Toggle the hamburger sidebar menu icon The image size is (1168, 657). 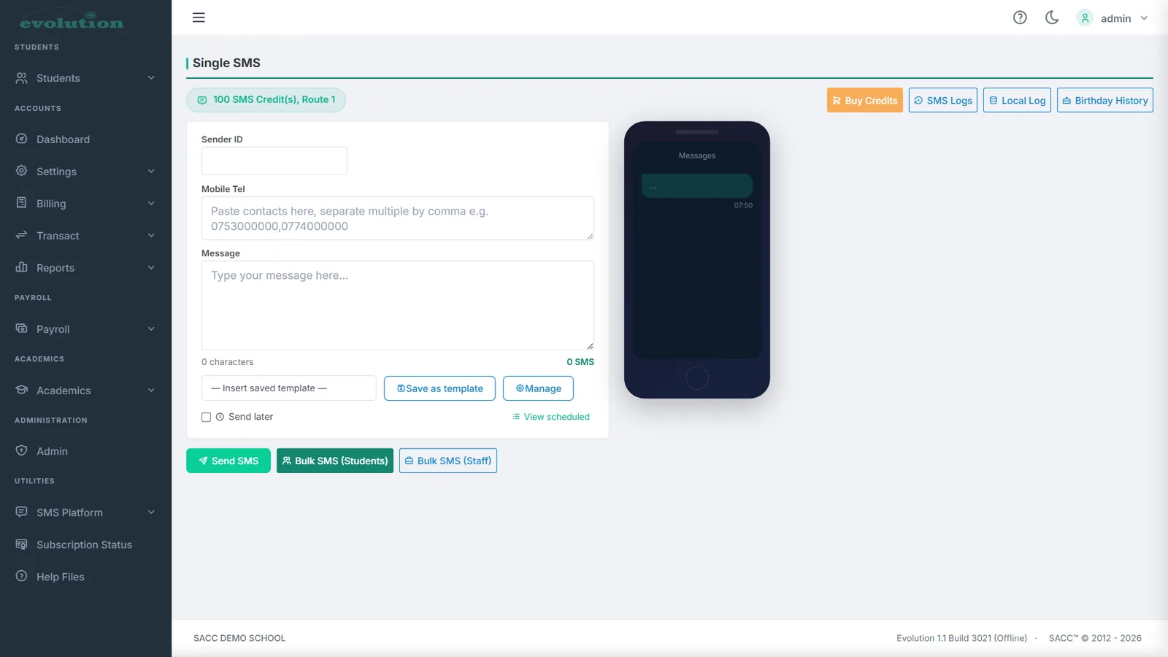pos(199,18)
